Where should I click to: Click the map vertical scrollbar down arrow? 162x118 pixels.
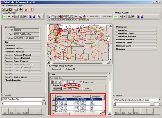point(111,59)
